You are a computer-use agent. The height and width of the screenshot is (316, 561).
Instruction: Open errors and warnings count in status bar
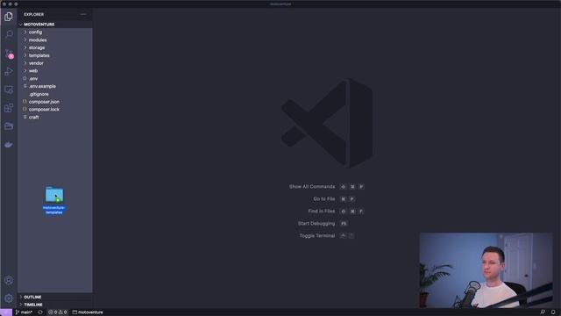point(58,312)
